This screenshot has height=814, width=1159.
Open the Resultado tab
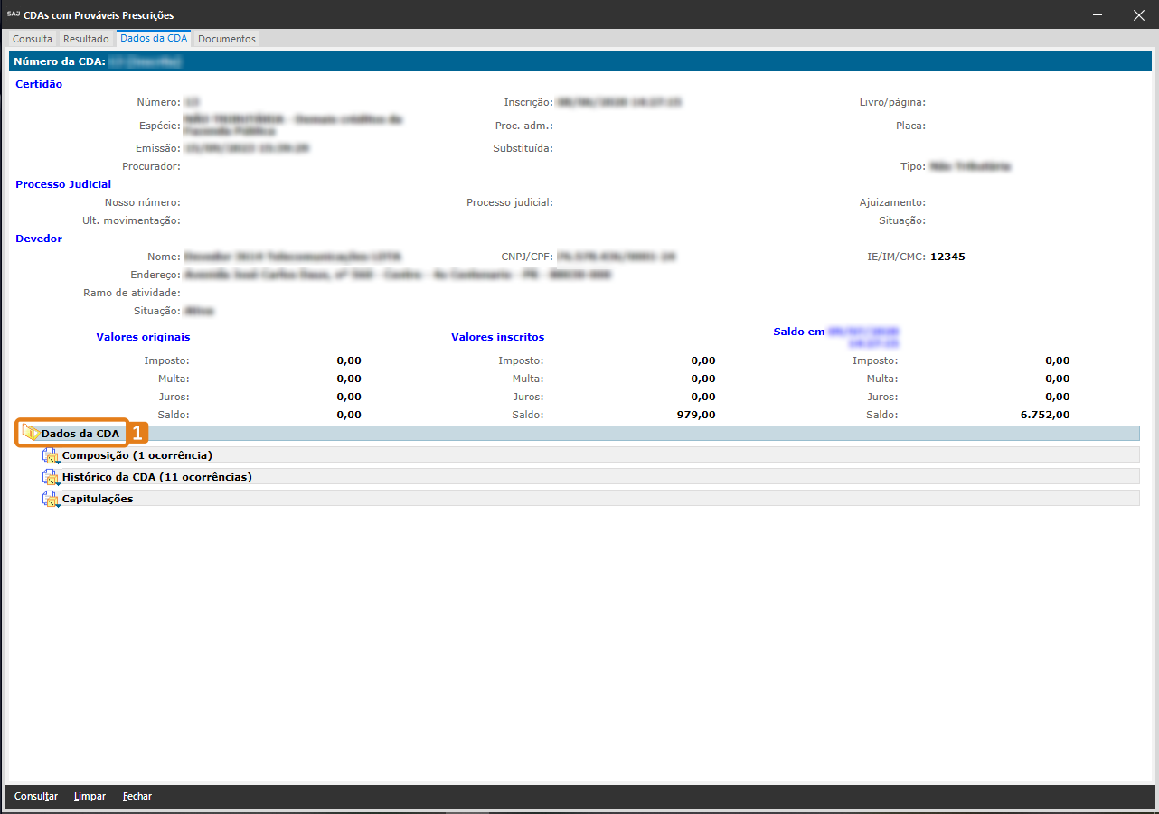tap(86, 39)
